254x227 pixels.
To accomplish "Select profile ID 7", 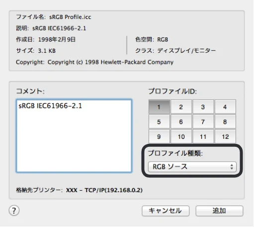I will pyautogui.click(x=203, y=122).
